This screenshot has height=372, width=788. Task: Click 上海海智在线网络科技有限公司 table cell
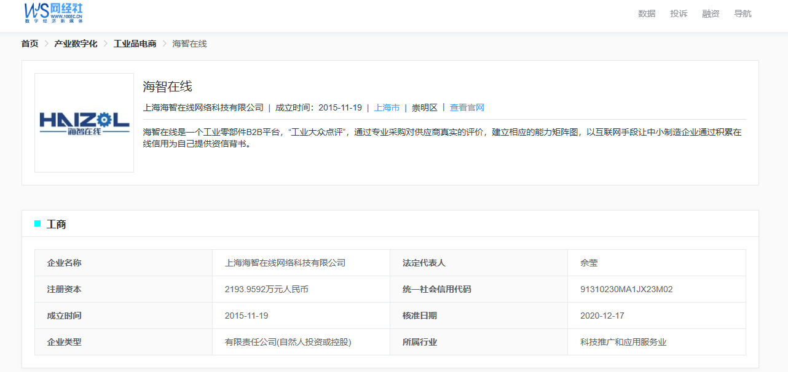pyautogui.click(x=301, y=263)
